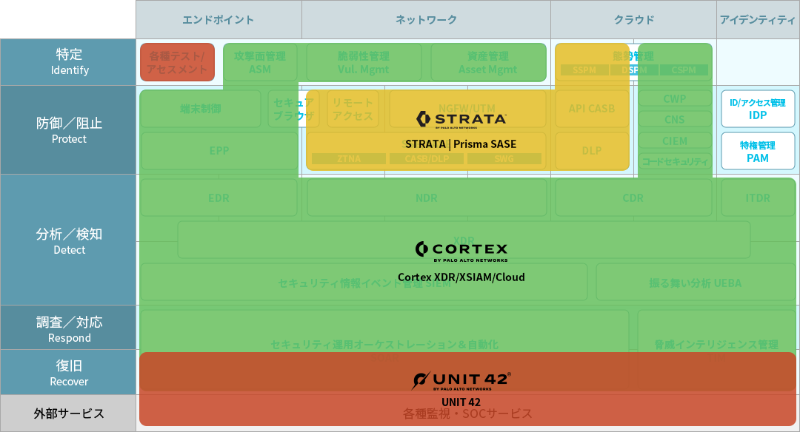This screenshot has width=800, height=432.
Task: Expand the 態勢管理 section
Action: [x=633, y=55]
